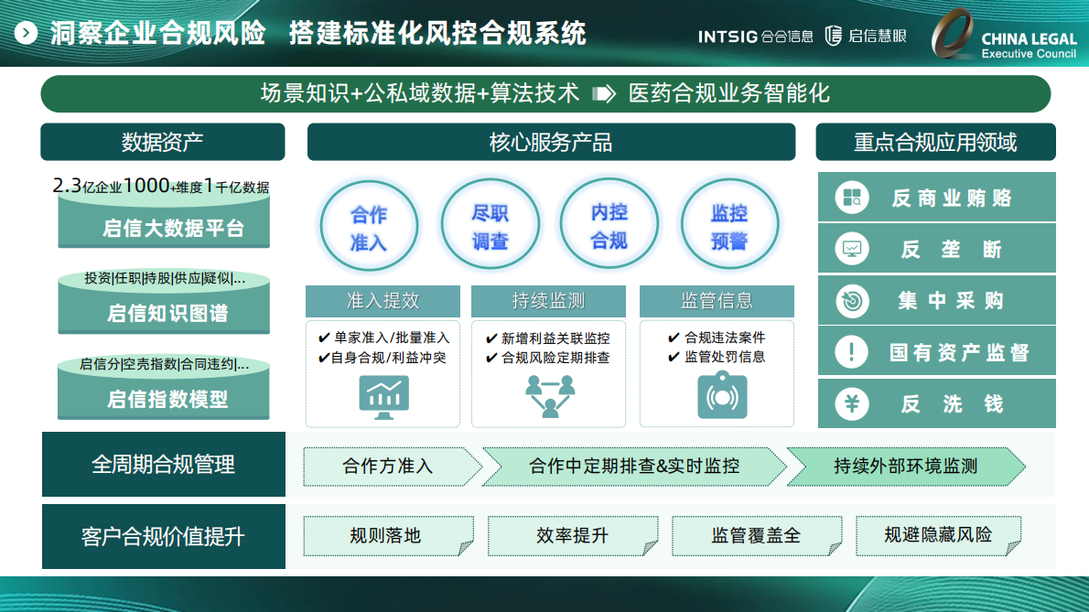Click the monitor icon next to 反垄断
The image size is (1089, 612).
click(x=854, y=248)
